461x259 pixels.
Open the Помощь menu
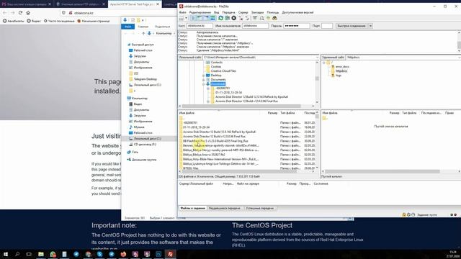pyautogui.click(x=273, y=12)
